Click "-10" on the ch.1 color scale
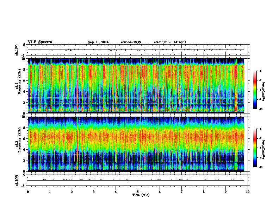The width and height of the screenshot is (279, 215). (260, 109)
